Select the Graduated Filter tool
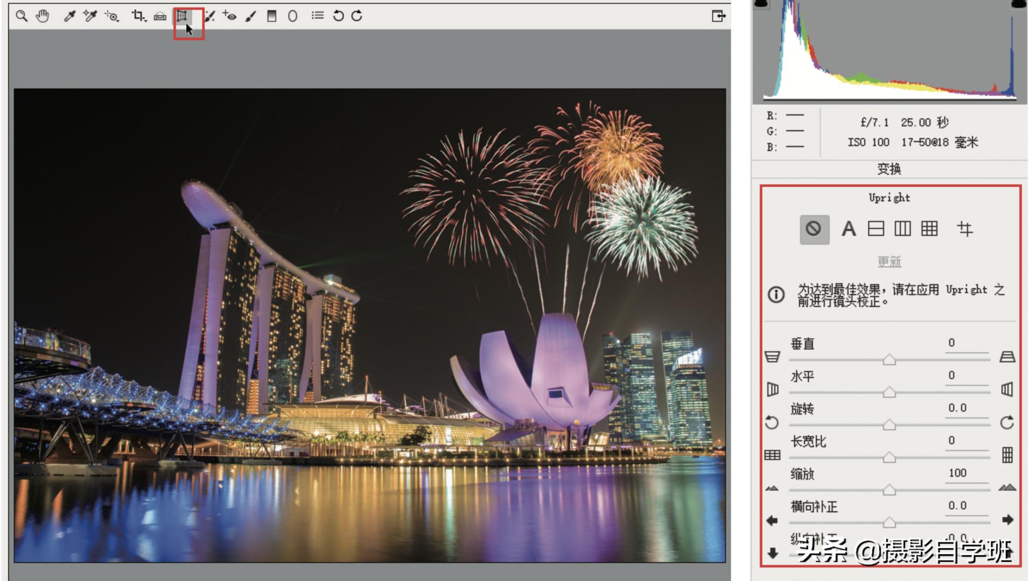Screen dimensions: 1029x581 coord(271,16)
